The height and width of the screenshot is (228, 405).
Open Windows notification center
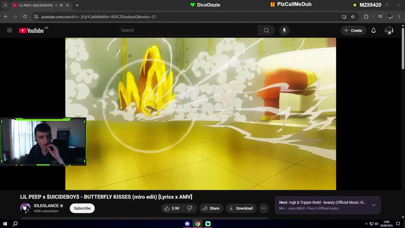(398, 224)
